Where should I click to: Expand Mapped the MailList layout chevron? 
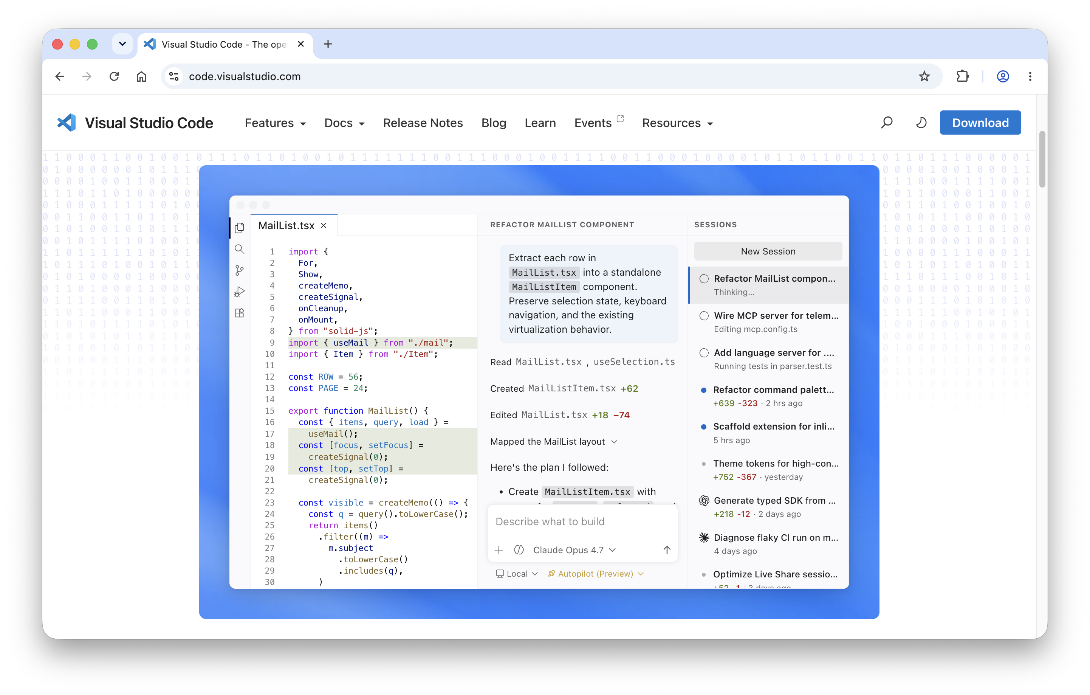[x=614, y=441]
